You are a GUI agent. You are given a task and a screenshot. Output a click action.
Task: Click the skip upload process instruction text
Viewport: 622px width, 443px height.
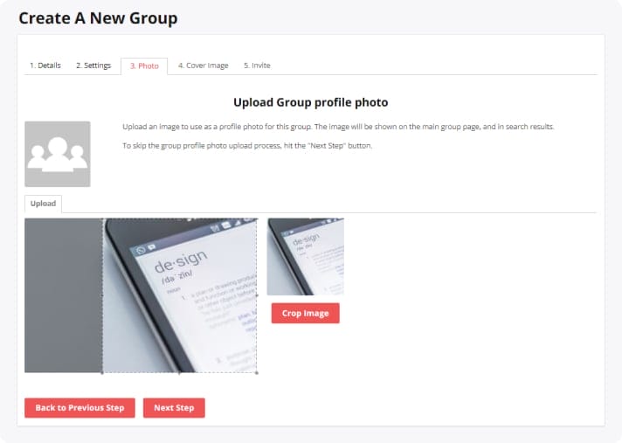247,146
